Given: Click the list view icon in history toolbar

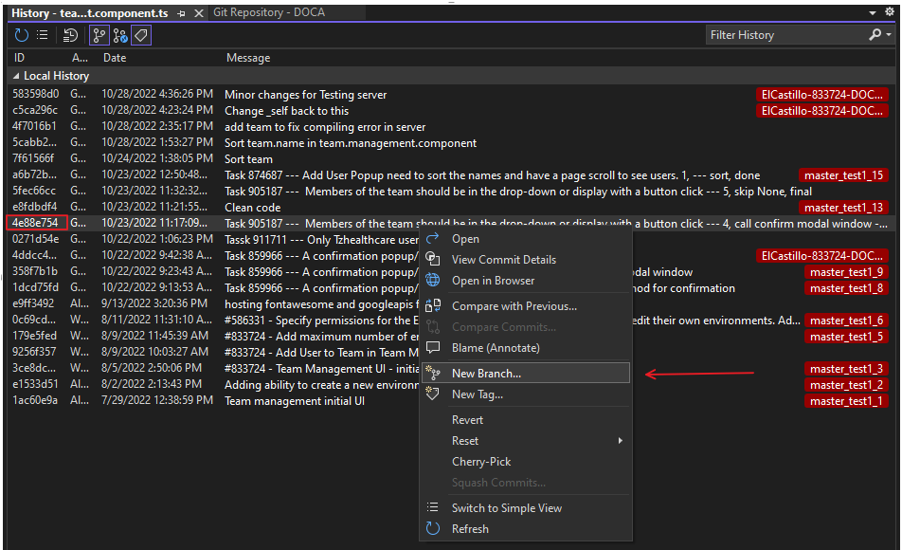Looking at the screenshot, I should click(x=43, y=35).
